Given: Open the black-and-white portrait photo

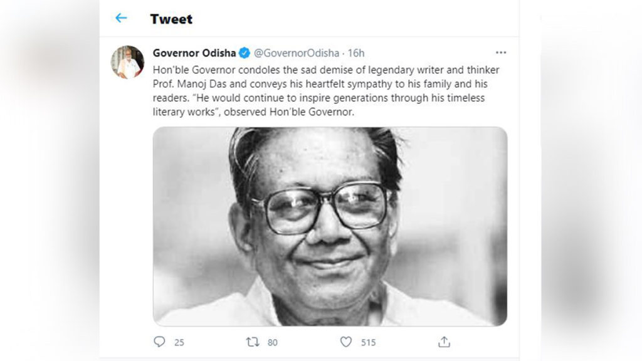Looking at the screenshot, I should [x=330, y=226].
